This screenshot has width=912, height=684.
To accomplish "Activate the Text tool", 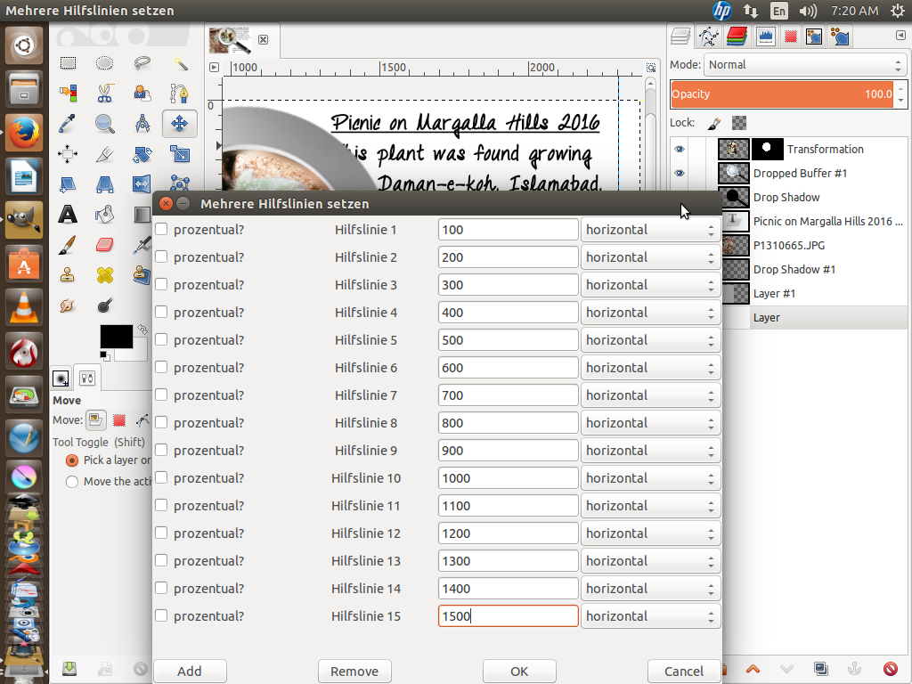I will [x=68, y=215].
